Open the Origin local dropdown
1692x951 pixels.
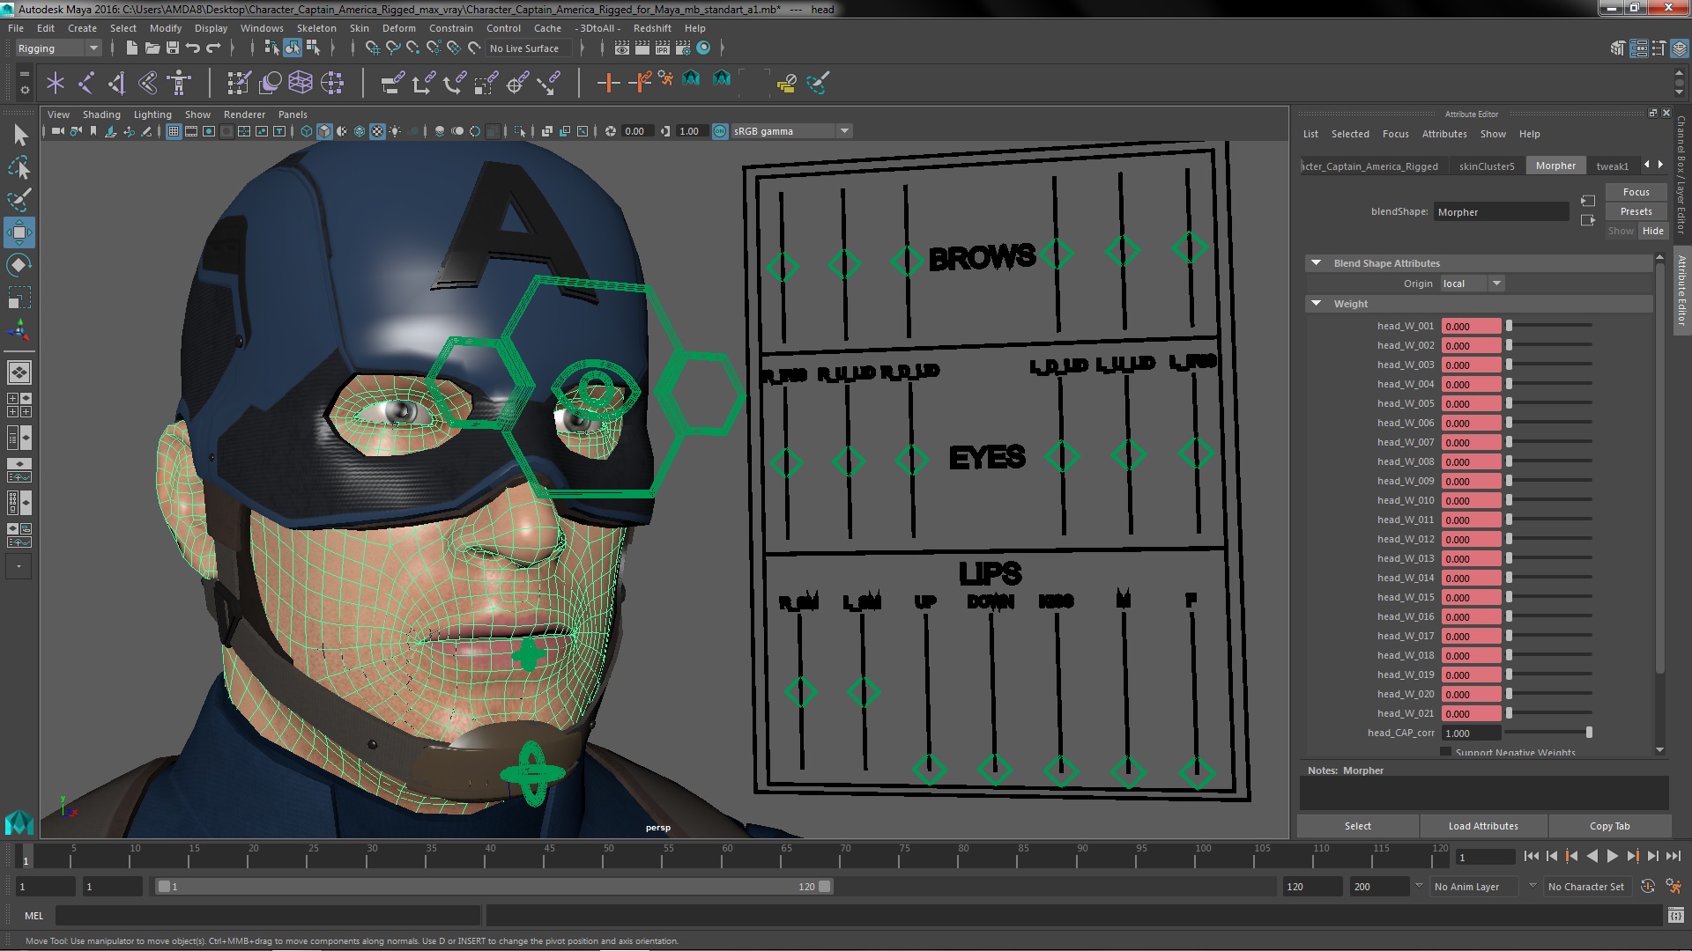point(1473,284)
